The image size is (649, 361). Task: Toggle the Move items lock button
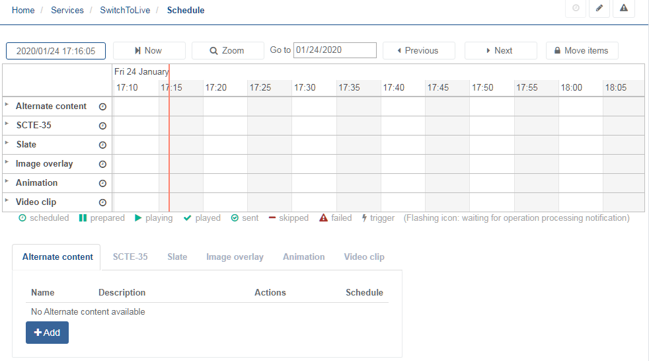click(582, 50)
